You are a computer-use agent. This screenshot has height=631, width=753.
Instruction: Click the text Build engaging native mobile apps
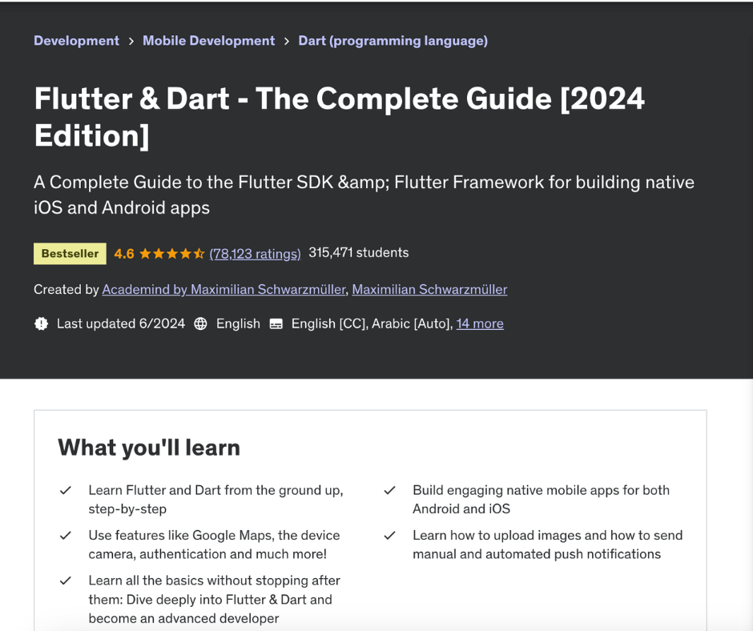tap(542, 500)
